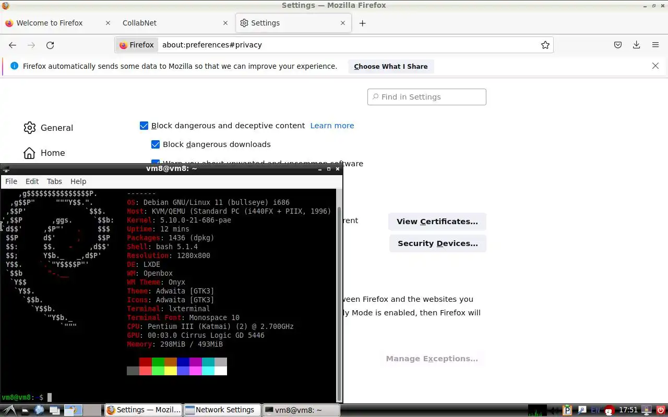
Task: Click the red color block in terminal
Action: 146,362
